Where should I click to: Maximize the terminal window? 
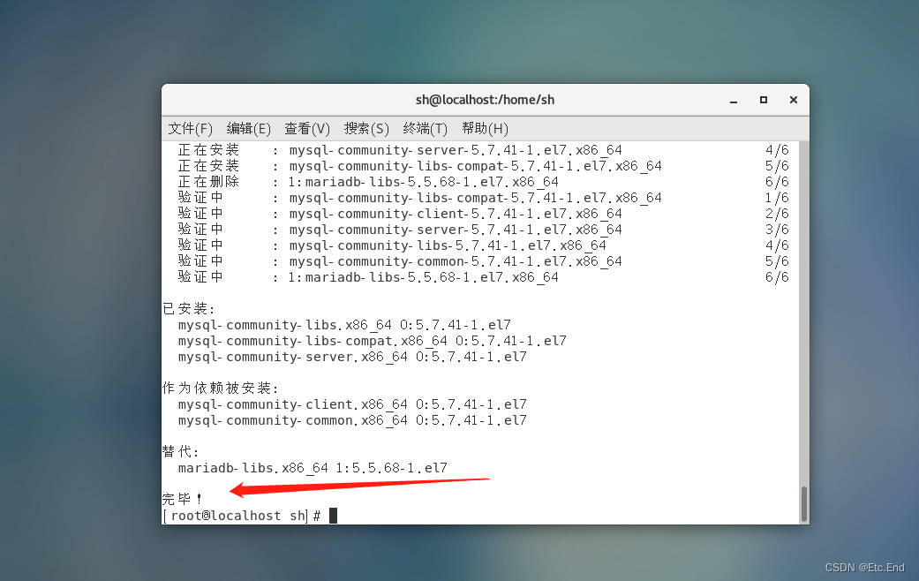763,101
